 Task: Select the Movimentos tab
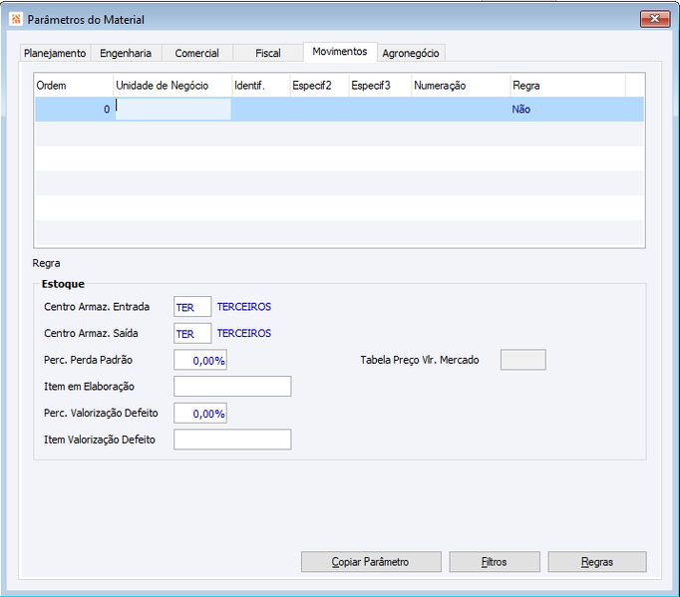pyautogui.click(x=340, y=52)
